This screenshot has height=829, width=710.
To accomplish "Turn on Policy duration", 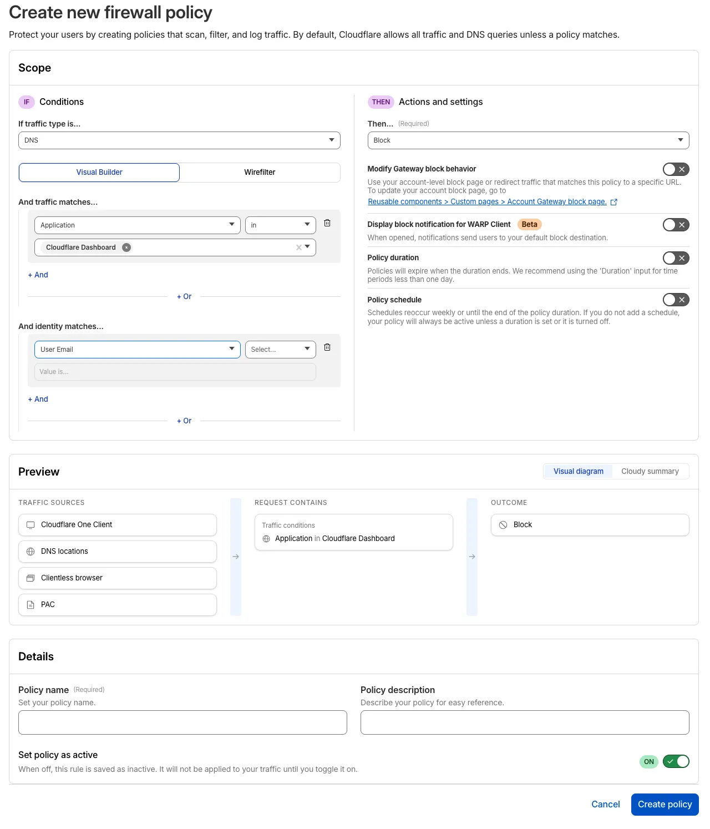I will [676, 258].
